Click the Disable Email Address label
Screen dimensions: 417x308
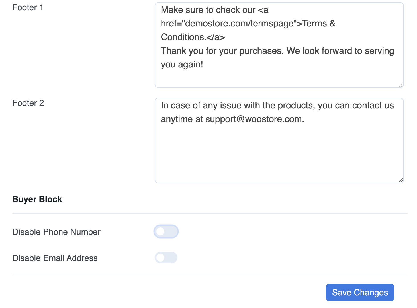tap(55, 258)
